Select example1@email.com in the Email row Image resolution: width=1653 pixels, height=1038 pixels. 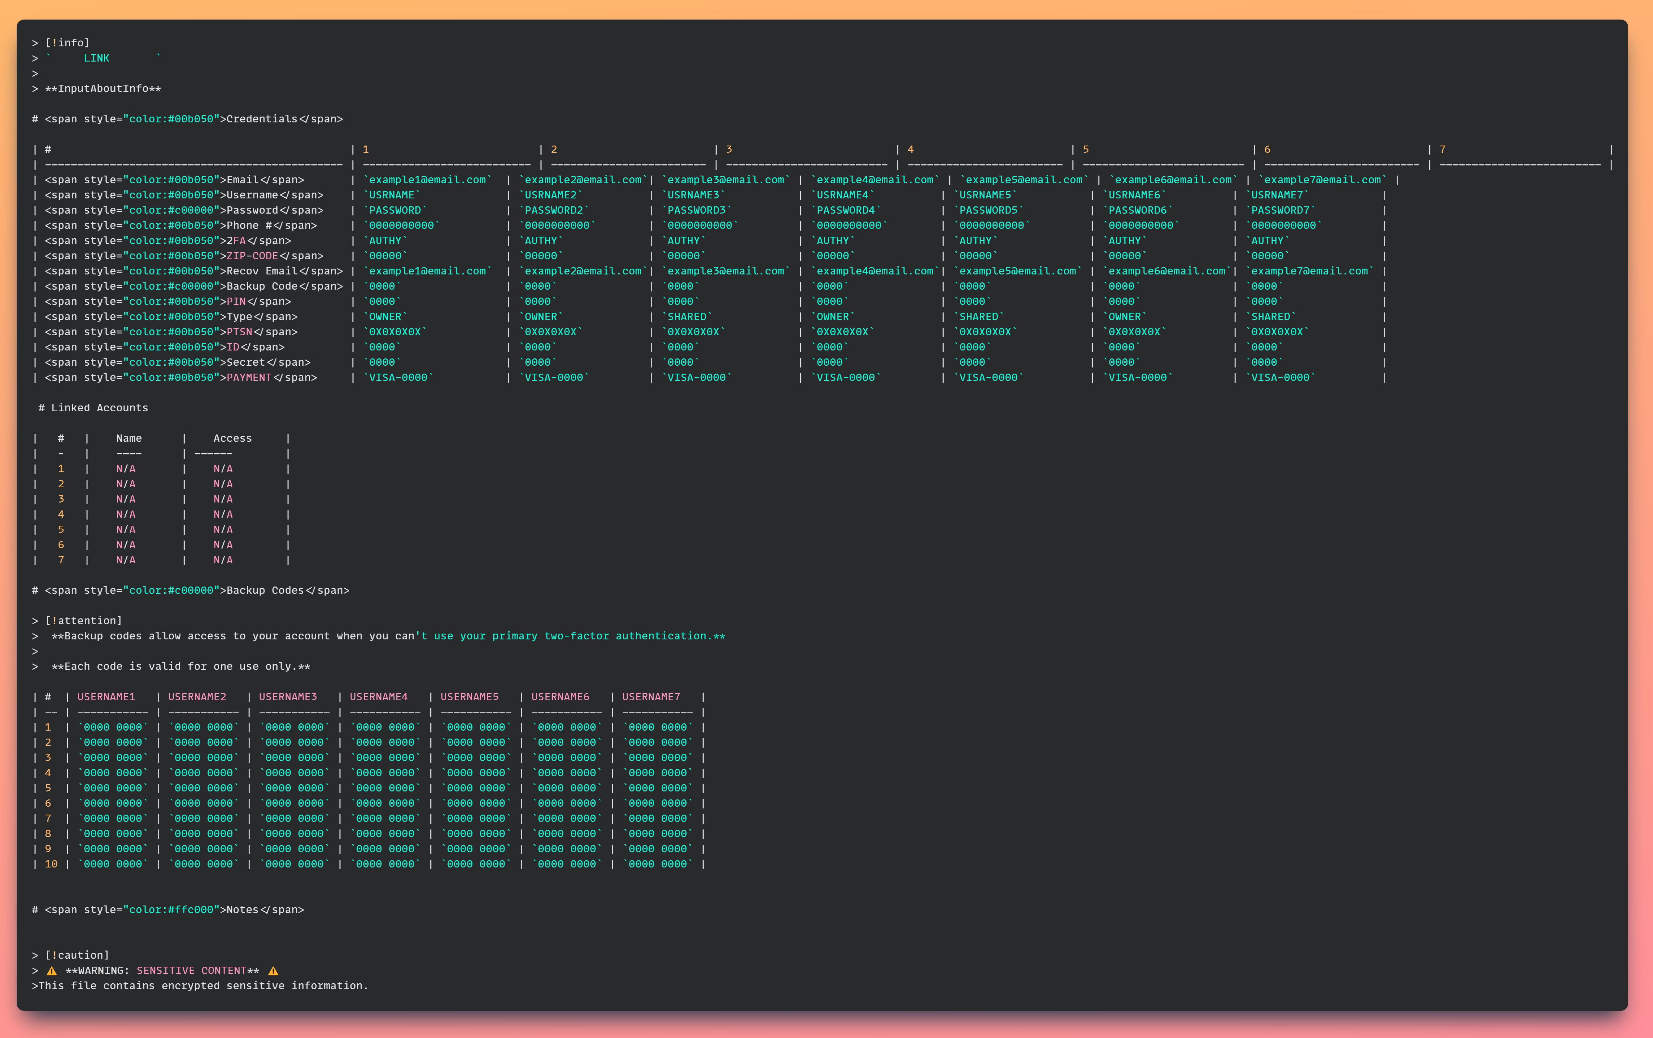point(427,180)
